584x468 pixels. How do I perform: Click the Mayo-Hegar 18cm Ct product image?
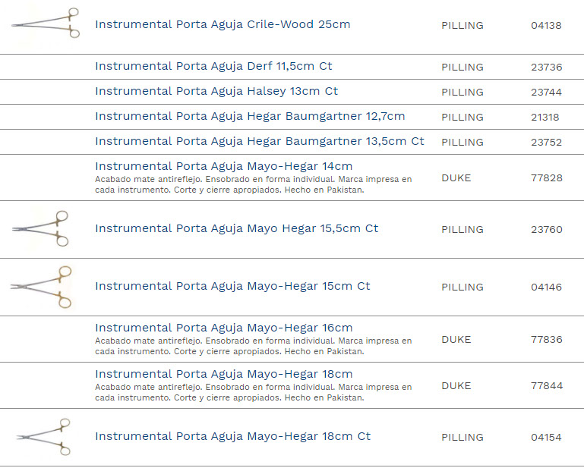pyautogui.click(x=44, y=437)
